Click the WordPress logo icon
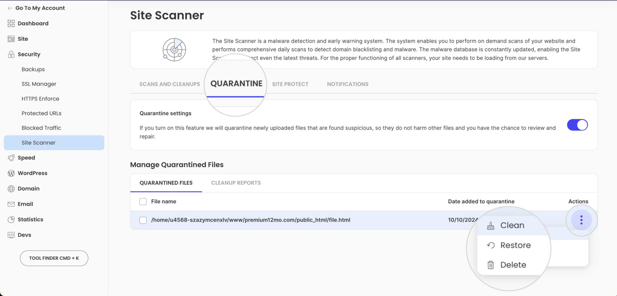Viewport: 617px width, 296px height. [x=11, y=173]
